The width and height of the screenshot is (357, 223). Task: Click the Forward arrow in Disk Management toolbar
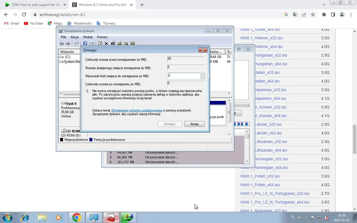pyautogui.click(x=68, y=44)
